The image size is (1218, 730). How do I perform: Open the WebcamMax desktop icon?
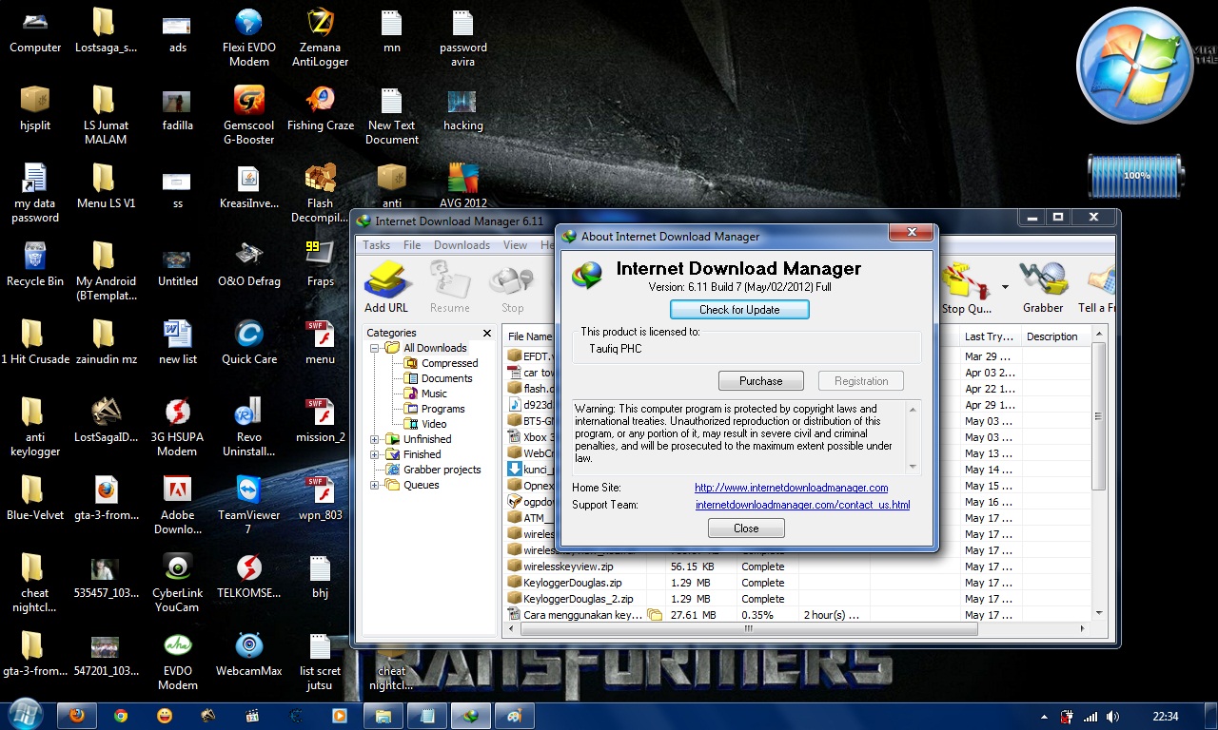point(249,654)
